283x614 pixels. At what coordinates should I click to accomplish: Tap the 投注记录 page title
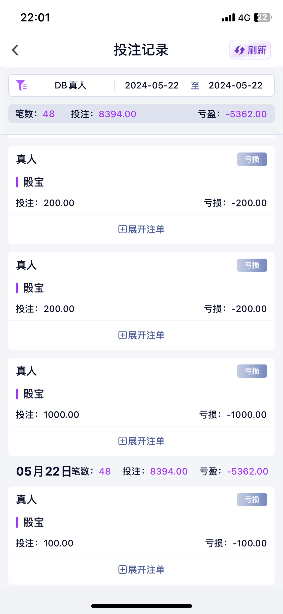tap(141, 50)
